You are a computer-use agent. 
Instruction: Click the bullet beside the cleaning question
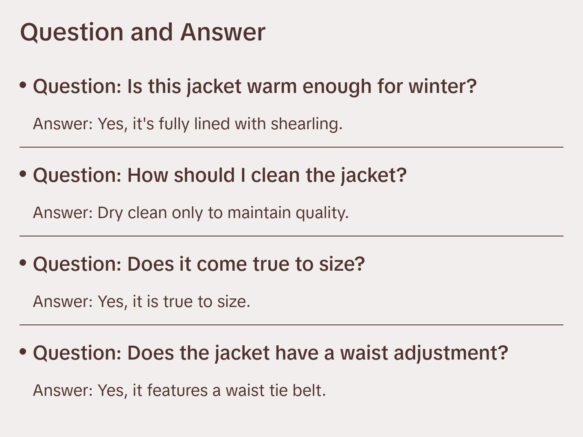point(23,174)
